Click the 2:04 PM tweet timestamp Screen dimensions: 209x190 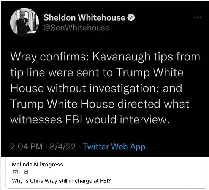(x=26, y=146)
